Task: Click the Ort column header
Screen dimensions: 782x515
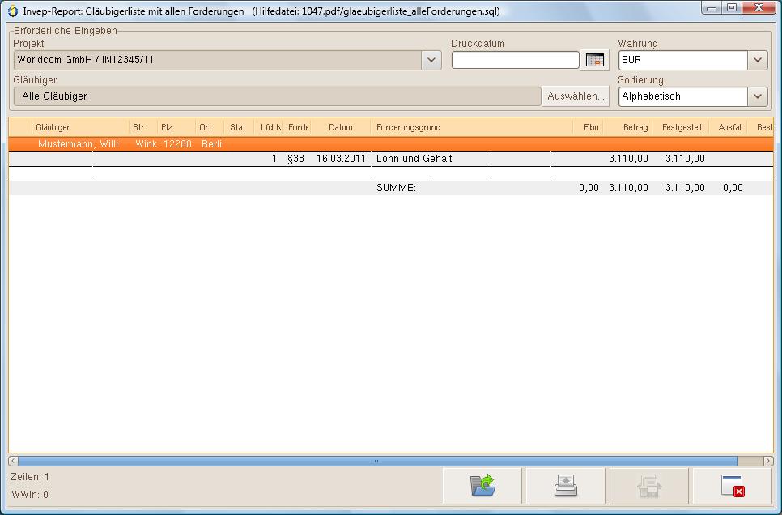Action: click(210, 127)
